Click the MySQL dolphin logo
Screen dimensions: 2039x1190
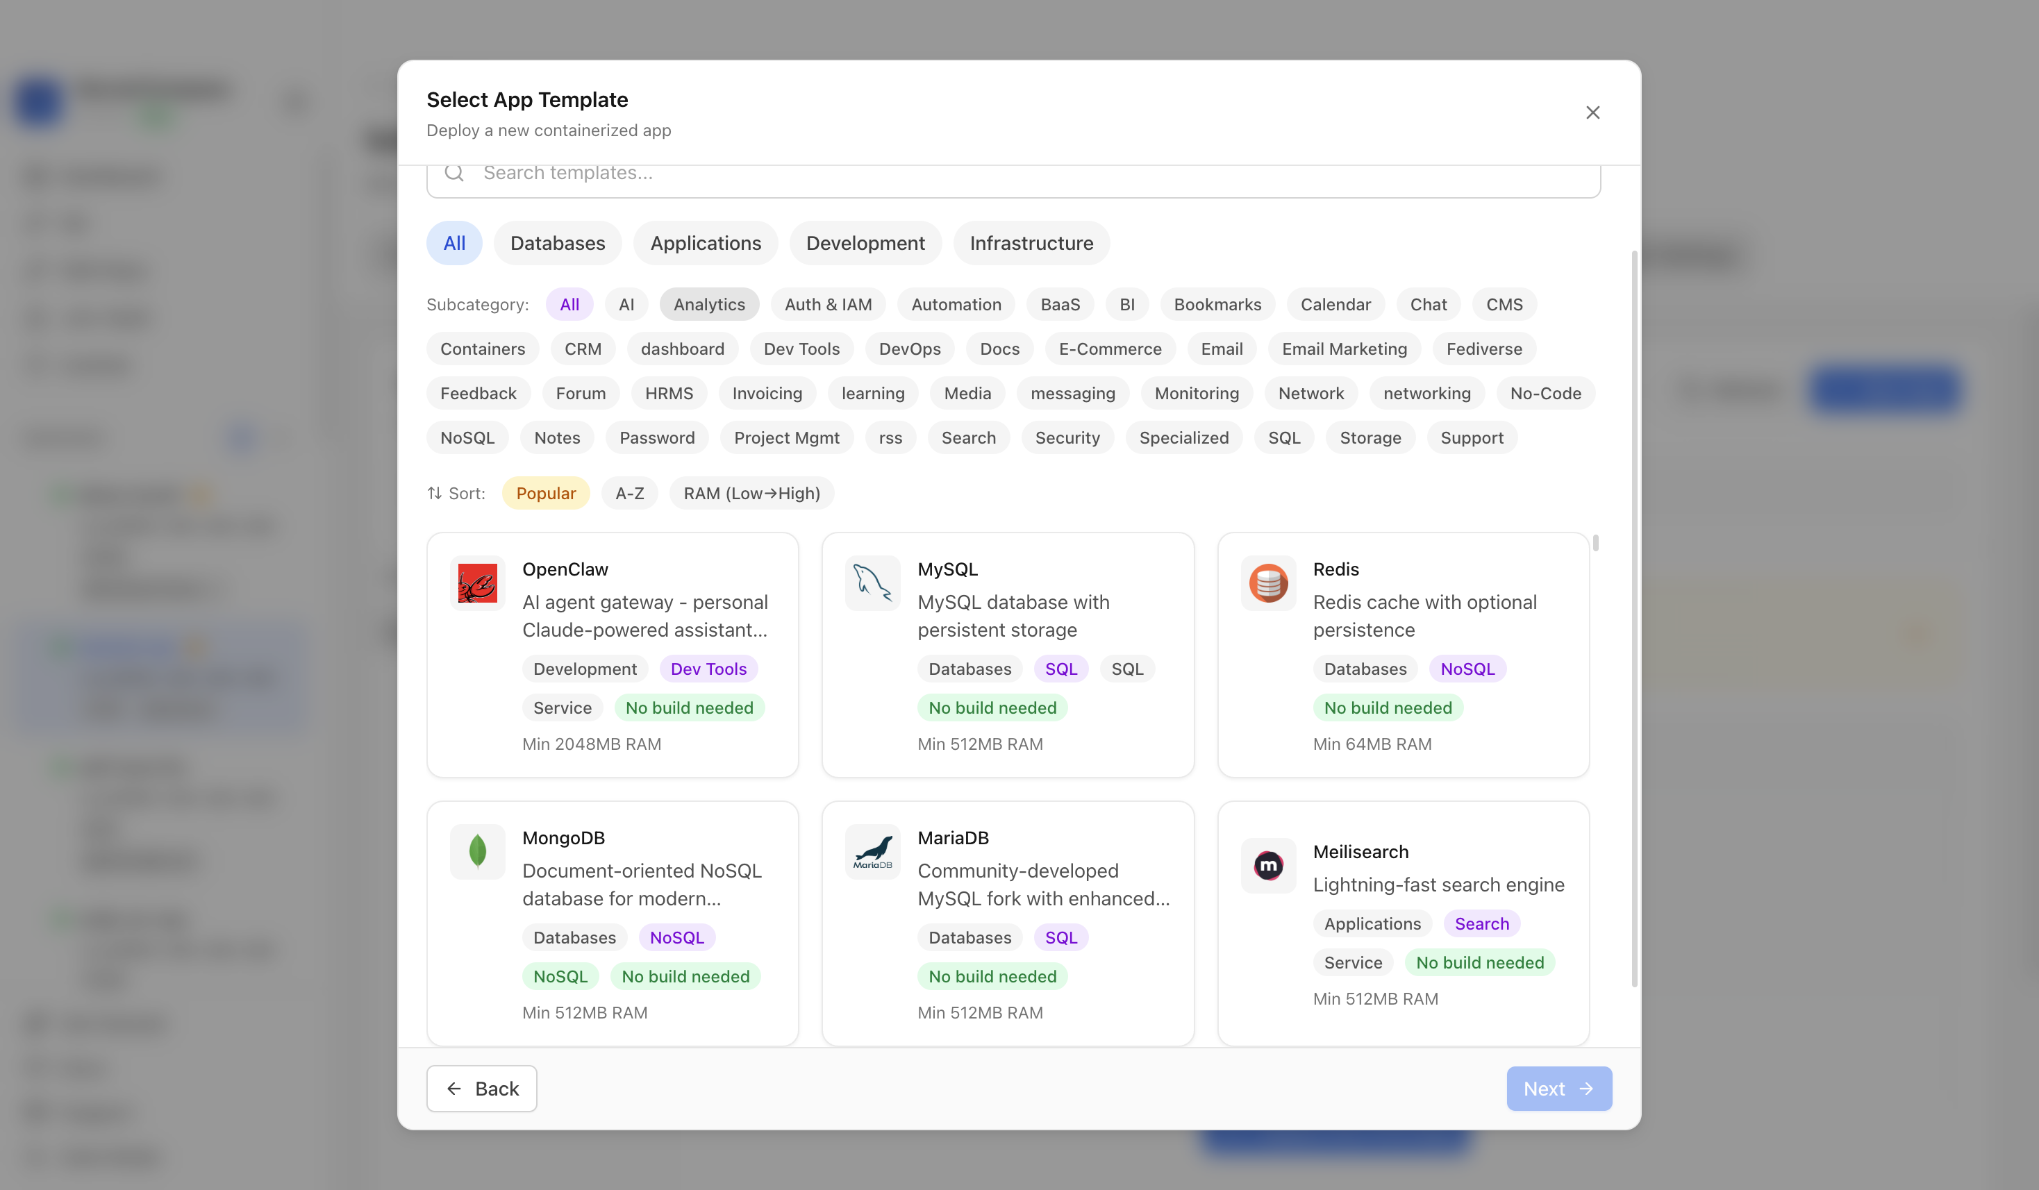click(872, 583)
